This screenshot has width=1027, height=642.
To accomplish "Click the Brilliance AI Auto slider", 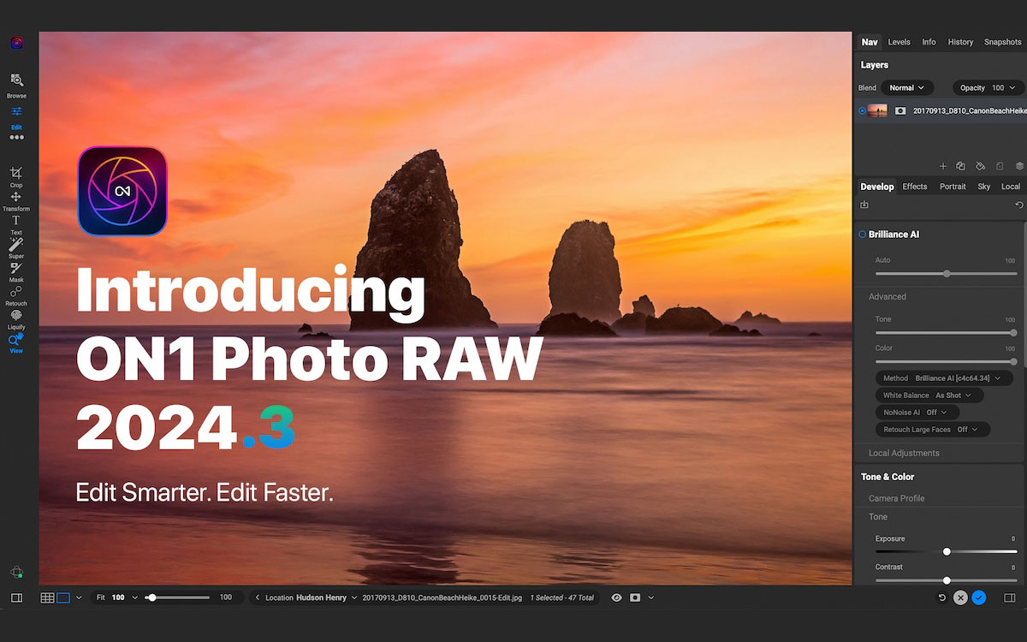I will click(x=947, y=274).
